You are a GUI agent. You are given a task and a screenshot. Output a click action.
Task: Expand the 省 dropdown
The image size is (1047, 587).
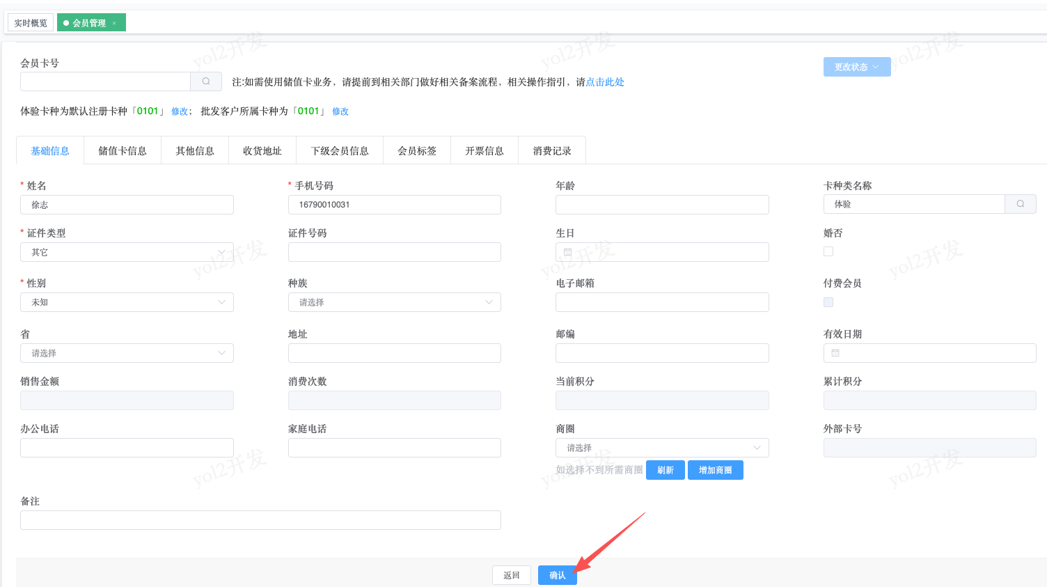tap(127, 353)
